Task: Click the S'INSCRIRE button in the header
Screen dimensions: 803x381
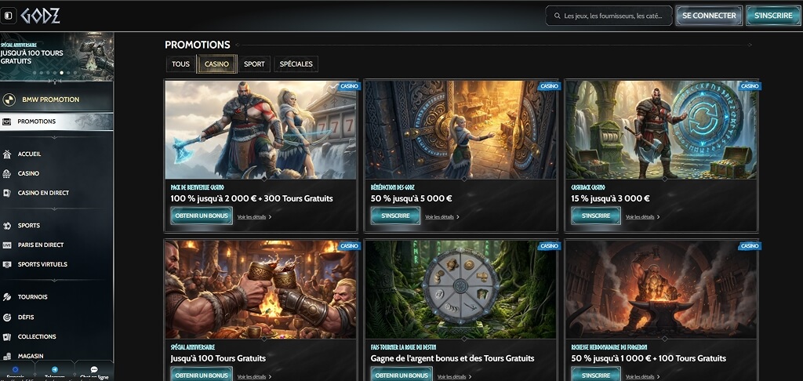Action: pos(773,16)
